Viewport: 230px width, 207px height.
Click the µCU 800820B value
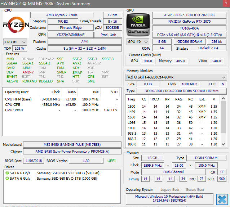pos(112,28)
